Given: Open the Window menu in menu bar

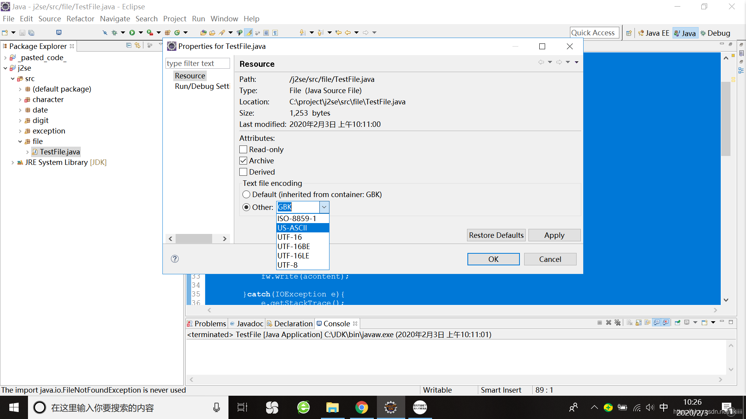Looking at the screenshot, I should pos(224,18).
